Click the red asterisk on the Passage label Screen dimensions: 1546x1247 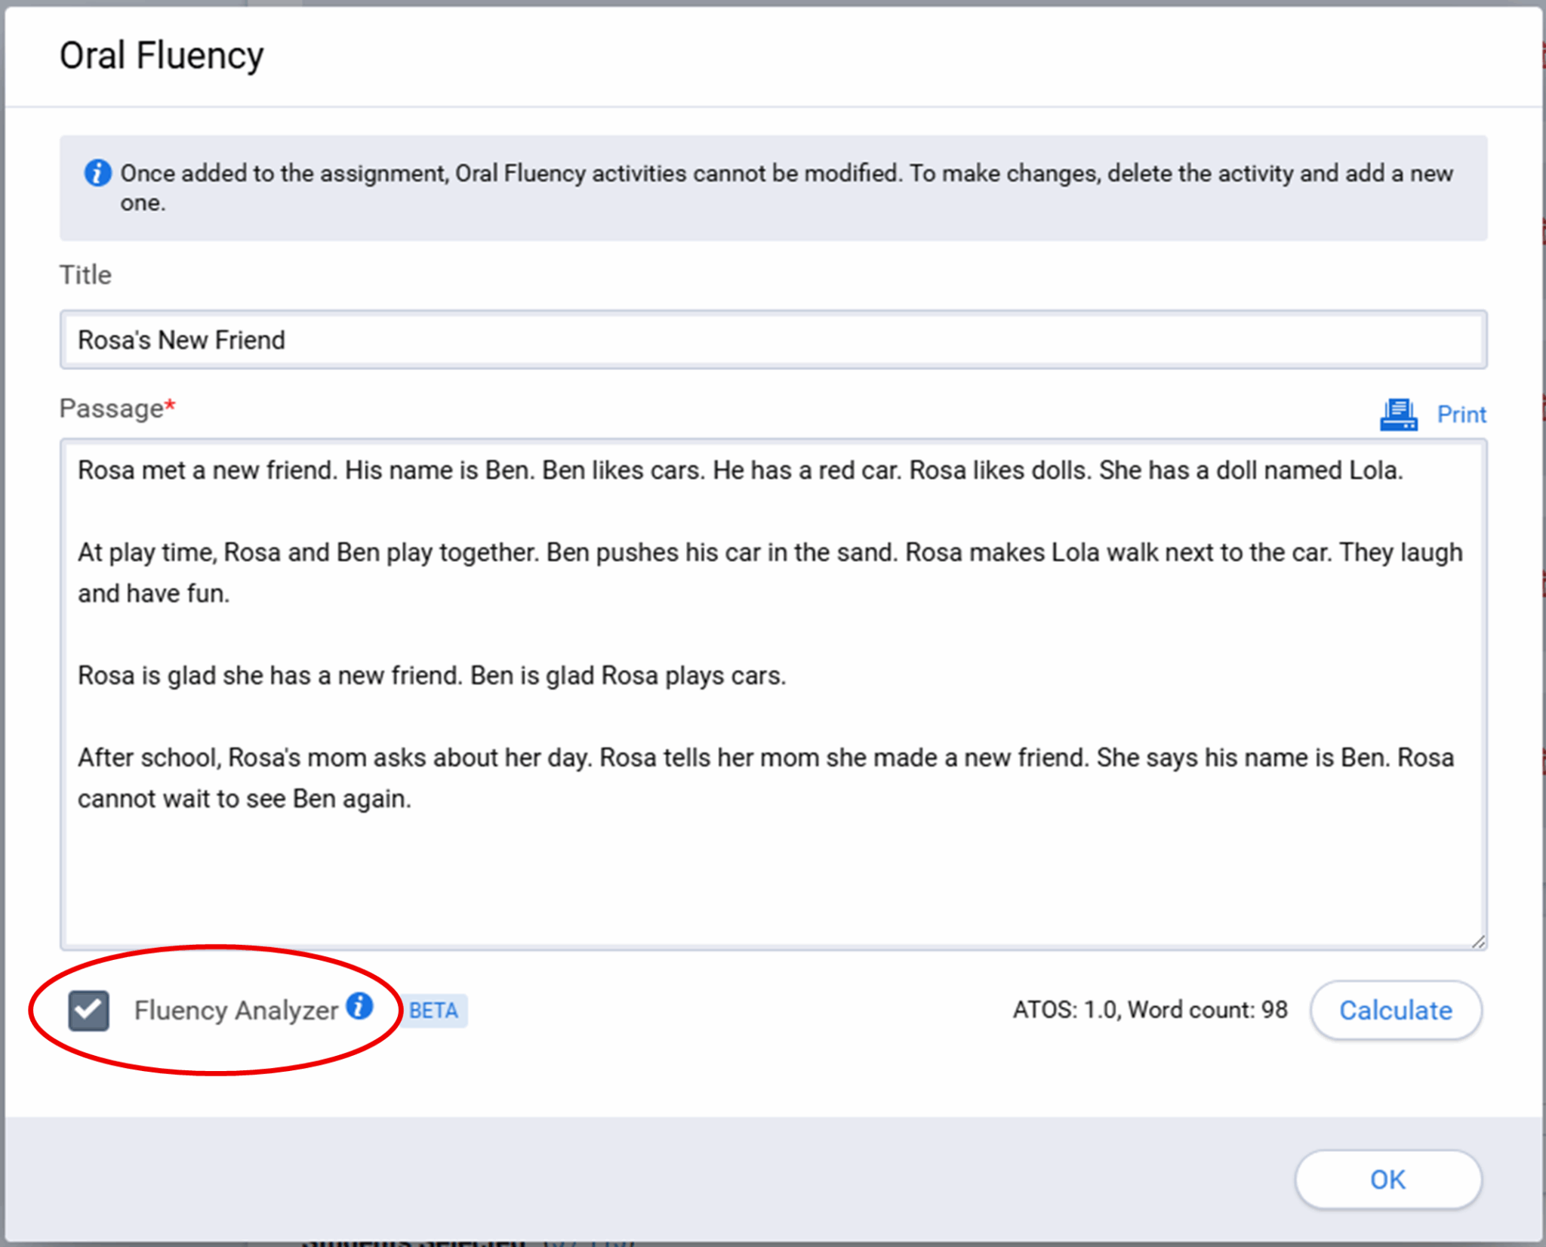click(171, 403)
